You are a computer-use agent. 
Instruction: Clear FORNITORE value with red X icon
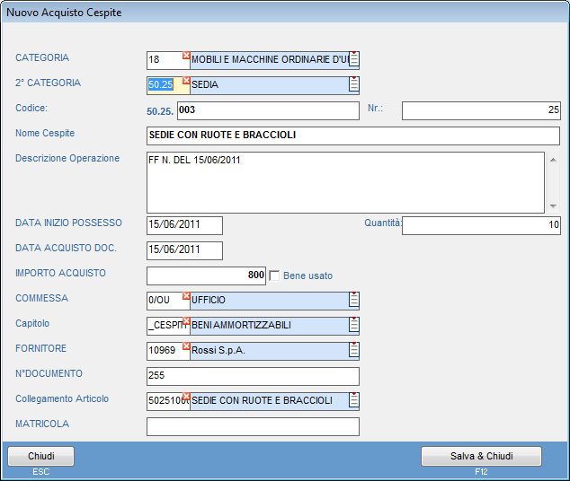186,345
